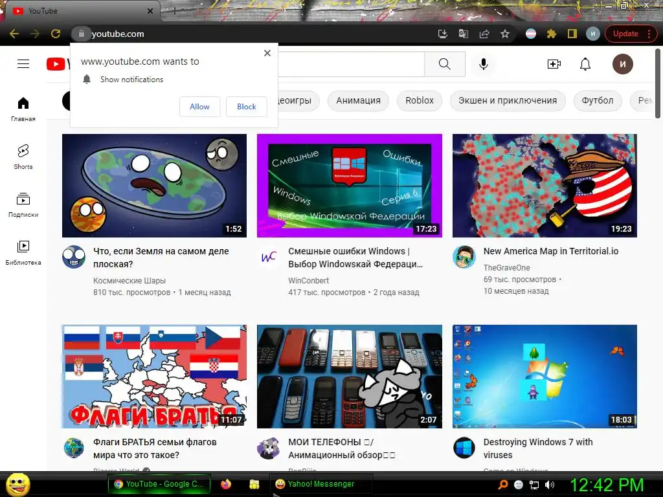Select the Анимация filter chip
Viewport: 663px width, 497px height.
pos(358,100)
